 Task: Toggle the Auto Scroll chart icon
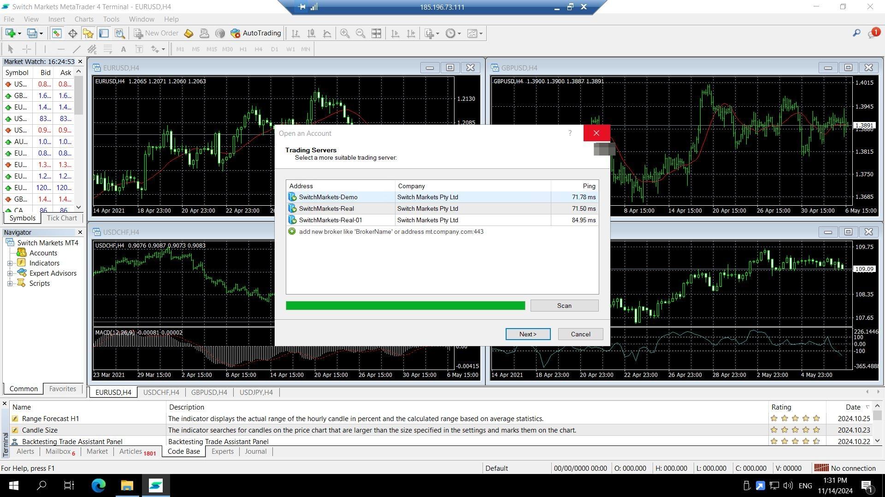click(x=395, y=33)
